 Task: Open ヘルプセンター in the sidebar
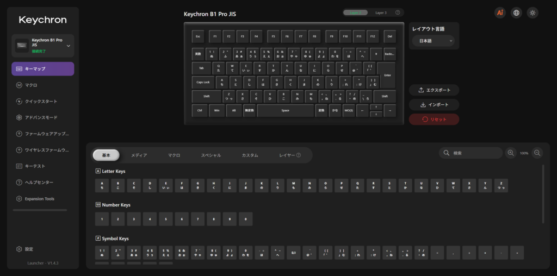point(42,183)
